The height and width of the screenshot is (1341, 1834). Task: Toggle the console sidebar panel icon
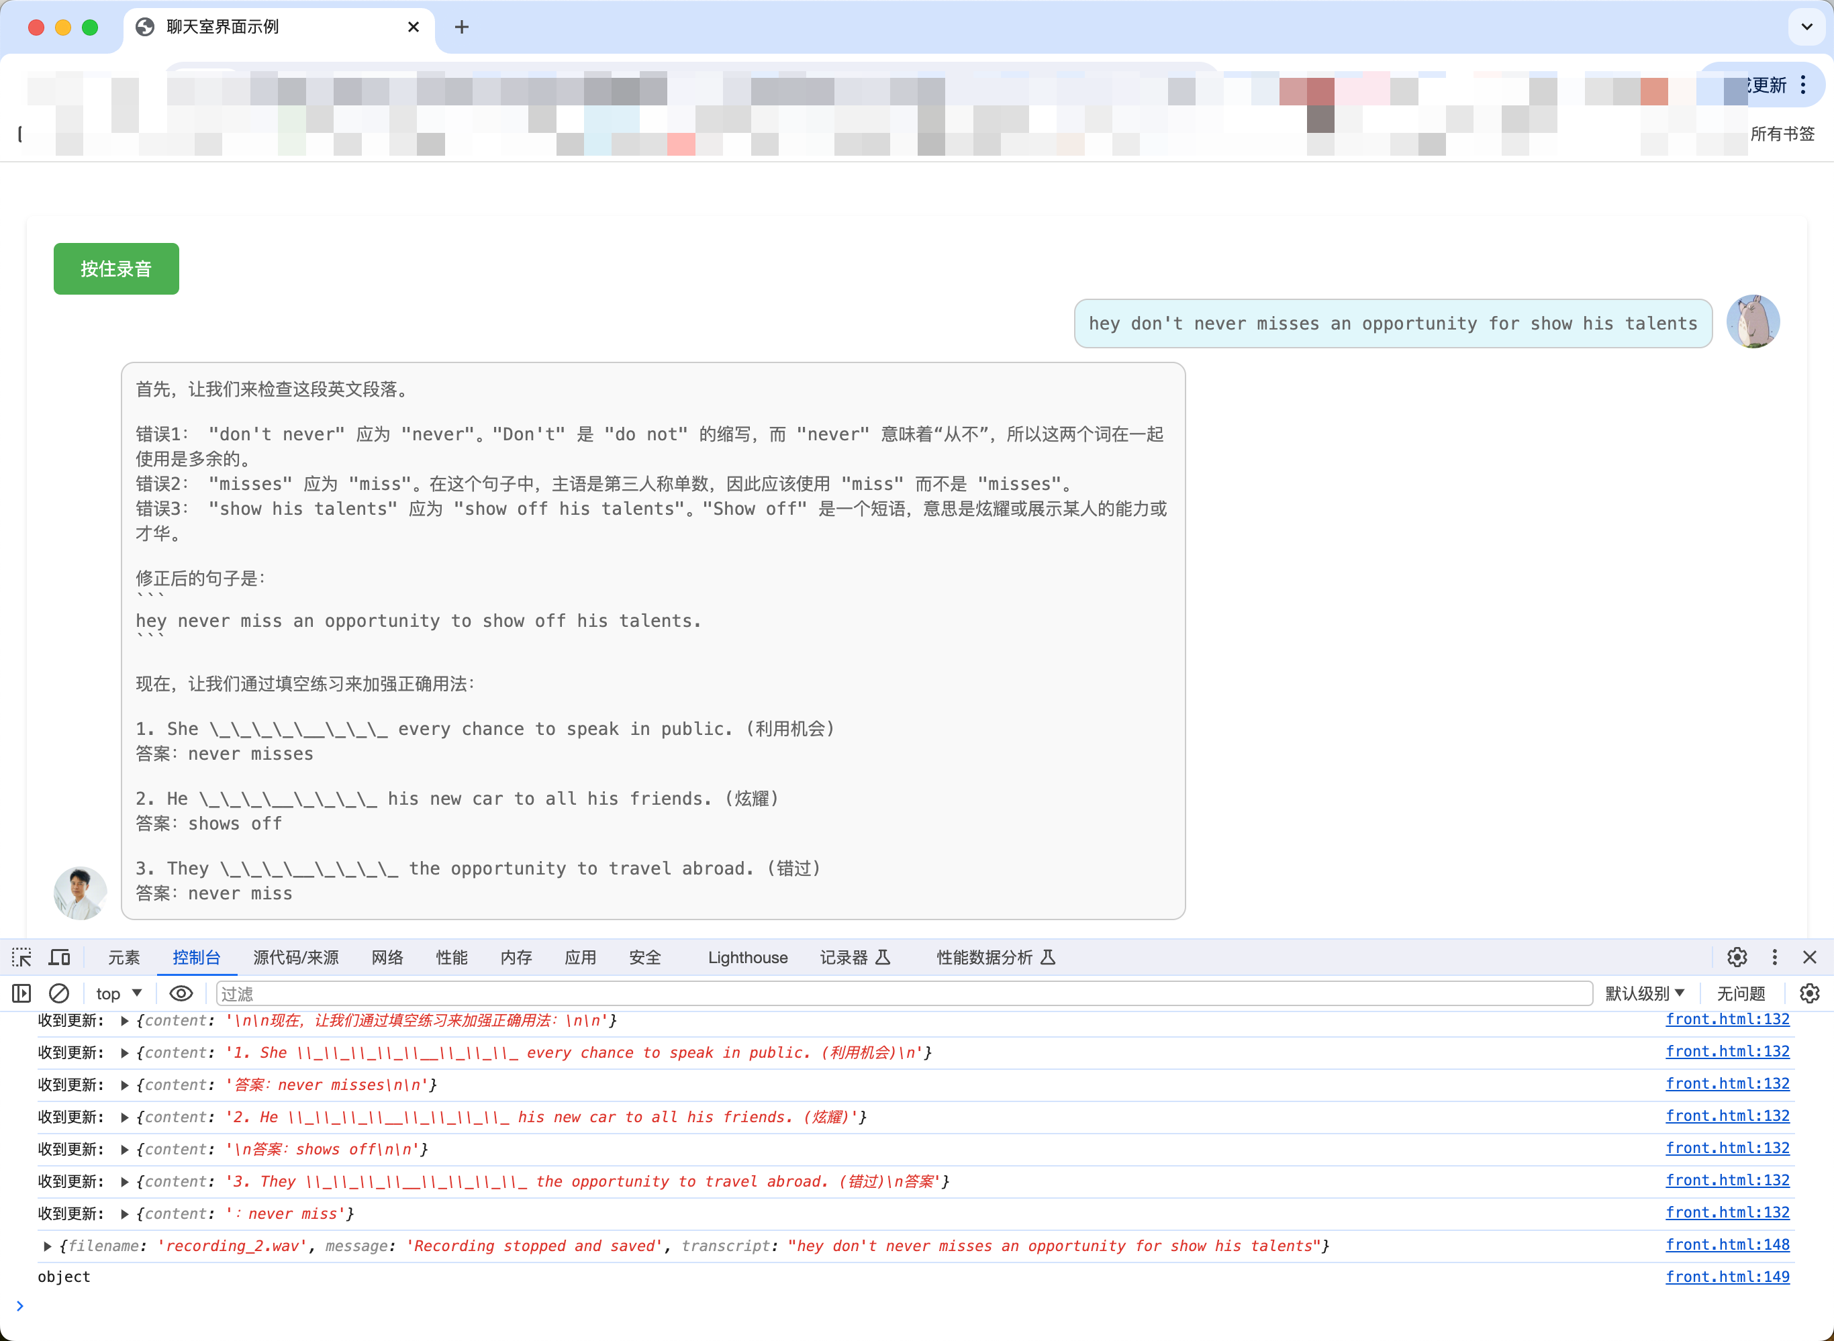click(22, 993)
